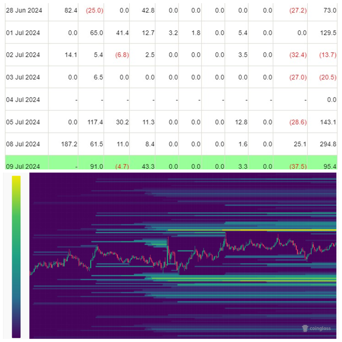
Task: Click the 82.4 value in 28 Jun row
Action: click(71, 10)
